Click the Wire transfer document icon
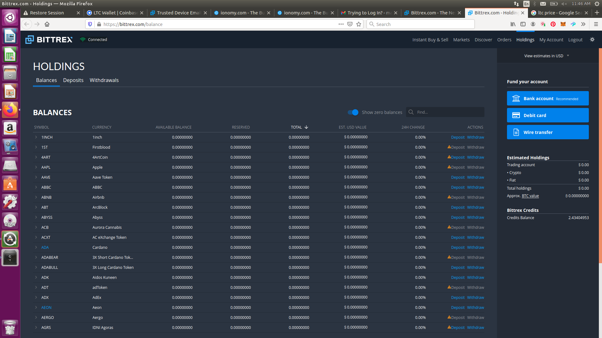The width and height of the screenshot is (602, 338). click(516, 132)
